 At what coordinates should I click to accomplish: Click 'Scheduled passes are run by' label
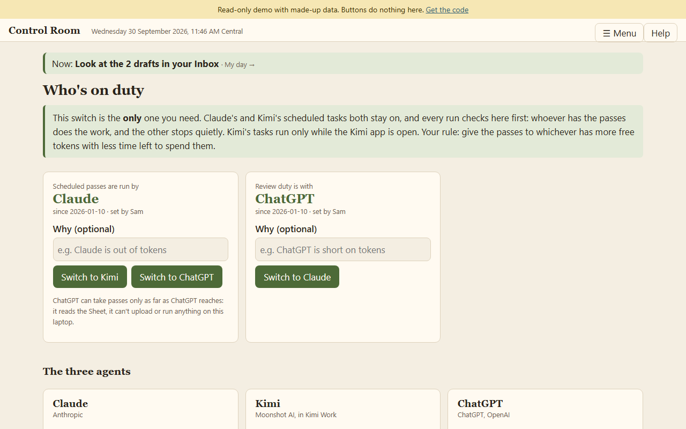(x=96, y=186)
